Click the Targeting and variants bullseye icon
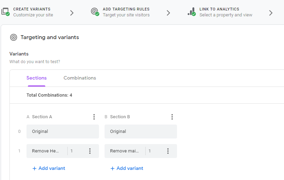This screenshot has height=180, width=284. (x=14, y=37)
